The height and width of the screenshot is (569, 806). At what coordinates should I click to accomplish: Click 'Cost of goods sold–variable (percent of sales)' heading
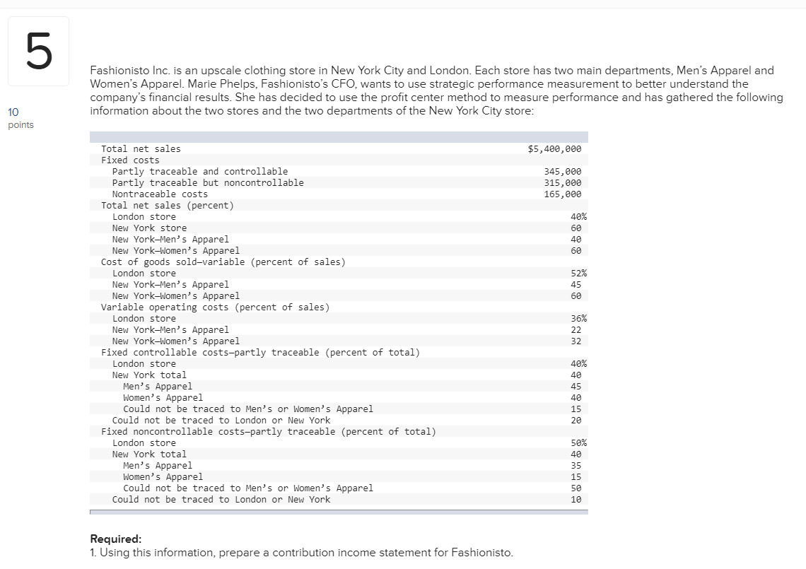tap(223, 262)
